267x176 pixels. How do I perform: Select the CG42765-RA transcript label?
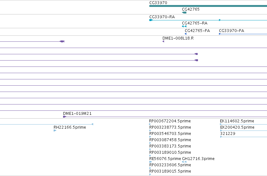point(195,23)
